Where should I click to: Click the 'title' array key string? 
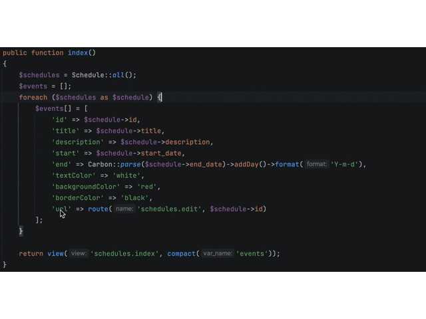65,131
